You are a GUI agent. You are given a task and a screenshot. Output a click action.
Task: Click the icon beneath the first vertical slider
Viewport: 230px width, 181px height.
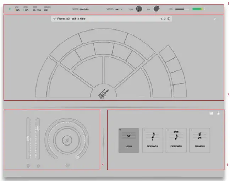click(x=28, y=166)
